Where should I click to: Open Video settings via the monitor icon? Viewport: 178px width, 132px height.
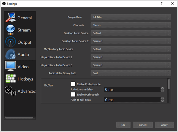pos(10,66)
